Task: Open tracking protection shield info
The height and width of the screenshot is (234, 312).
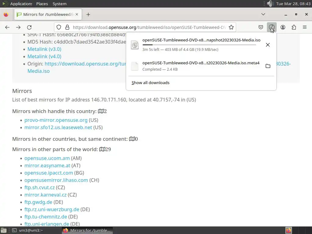Action: [x=59, y=27]
